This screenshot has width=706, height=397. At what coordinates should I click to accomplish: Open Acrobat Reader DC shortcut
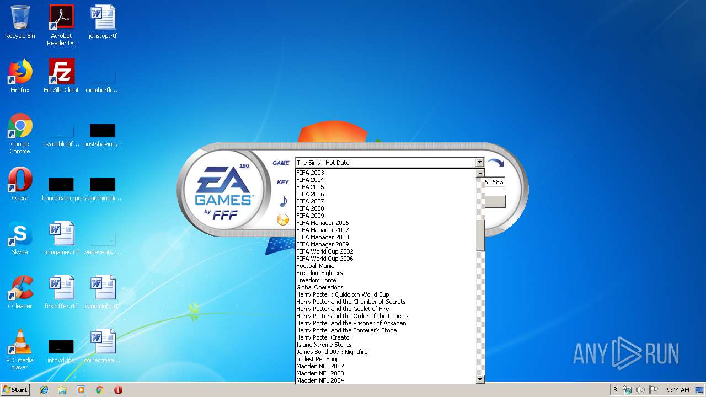point(61,25)
